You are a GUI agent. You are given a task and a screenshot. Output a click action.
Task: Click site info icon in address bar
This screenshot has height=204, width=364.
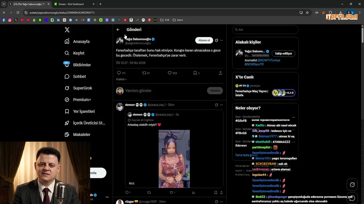pos(26,12)
